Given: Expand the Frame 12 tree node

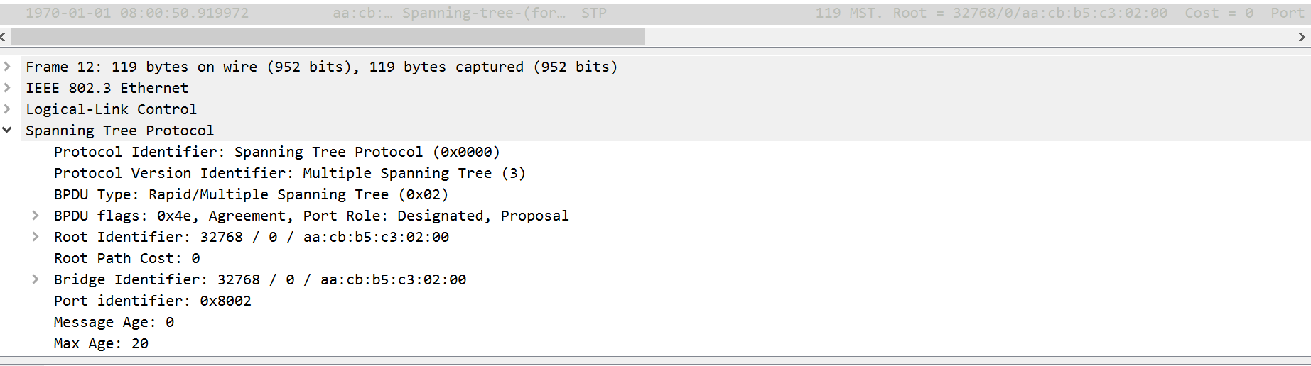Looking at the screenshot, I should [x=7, y=67].
